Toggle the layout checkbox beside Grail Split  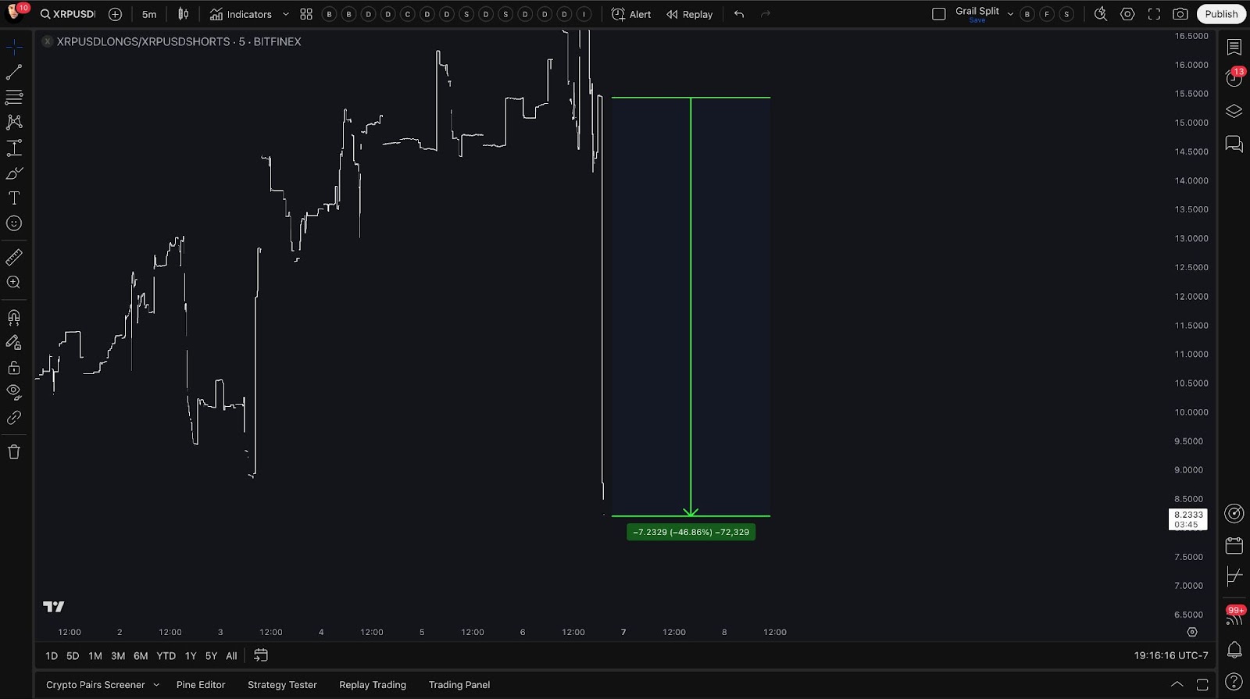[939, 14]
